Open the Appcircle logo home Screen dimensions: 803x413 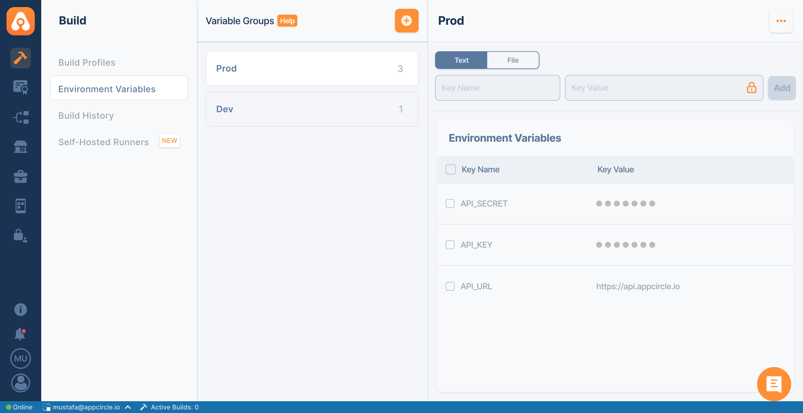pos(21,21)
